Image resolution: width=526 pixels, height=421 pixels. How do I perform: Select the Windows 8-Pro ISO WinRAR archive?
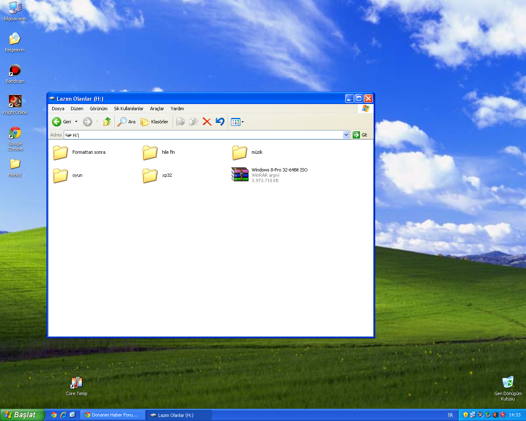pos(270,175)
